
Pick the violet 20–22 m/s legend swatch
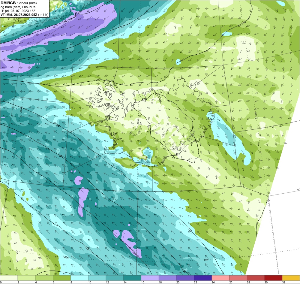[185, 278]
